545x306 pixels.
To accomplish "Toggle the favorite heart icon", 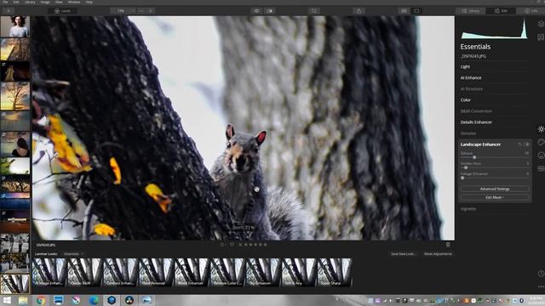I will pyautogui.click(x=232, y=245).
